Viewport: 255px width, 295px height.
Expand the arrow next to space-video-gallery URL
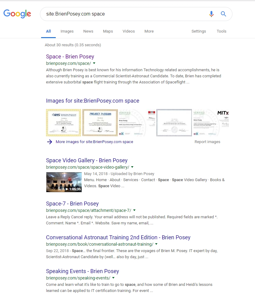pyautogui.click(x=132, y=167)
